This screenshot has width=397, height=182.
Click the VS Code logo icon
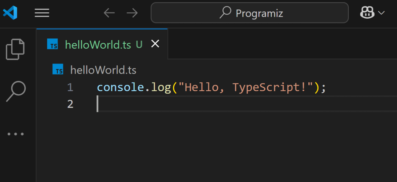tap(10, 13)
